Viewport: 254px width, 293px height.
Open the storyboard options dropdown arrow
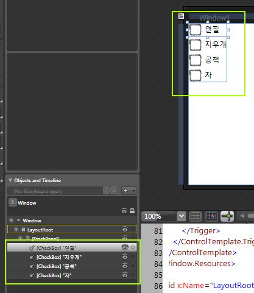(x=133, y=191)
